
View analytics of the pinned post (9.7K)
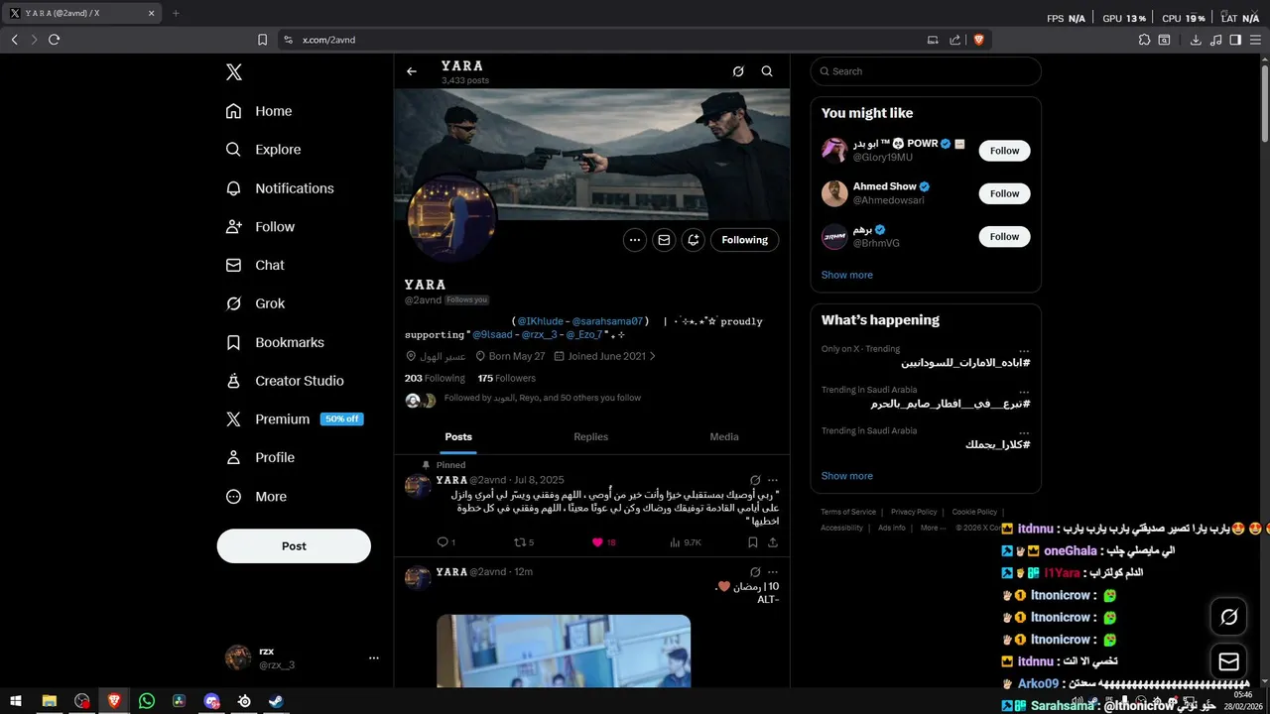[x=685, y=542]
